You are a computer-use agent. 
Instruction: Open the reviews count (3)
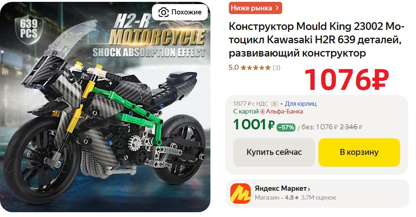coord(277,68)
